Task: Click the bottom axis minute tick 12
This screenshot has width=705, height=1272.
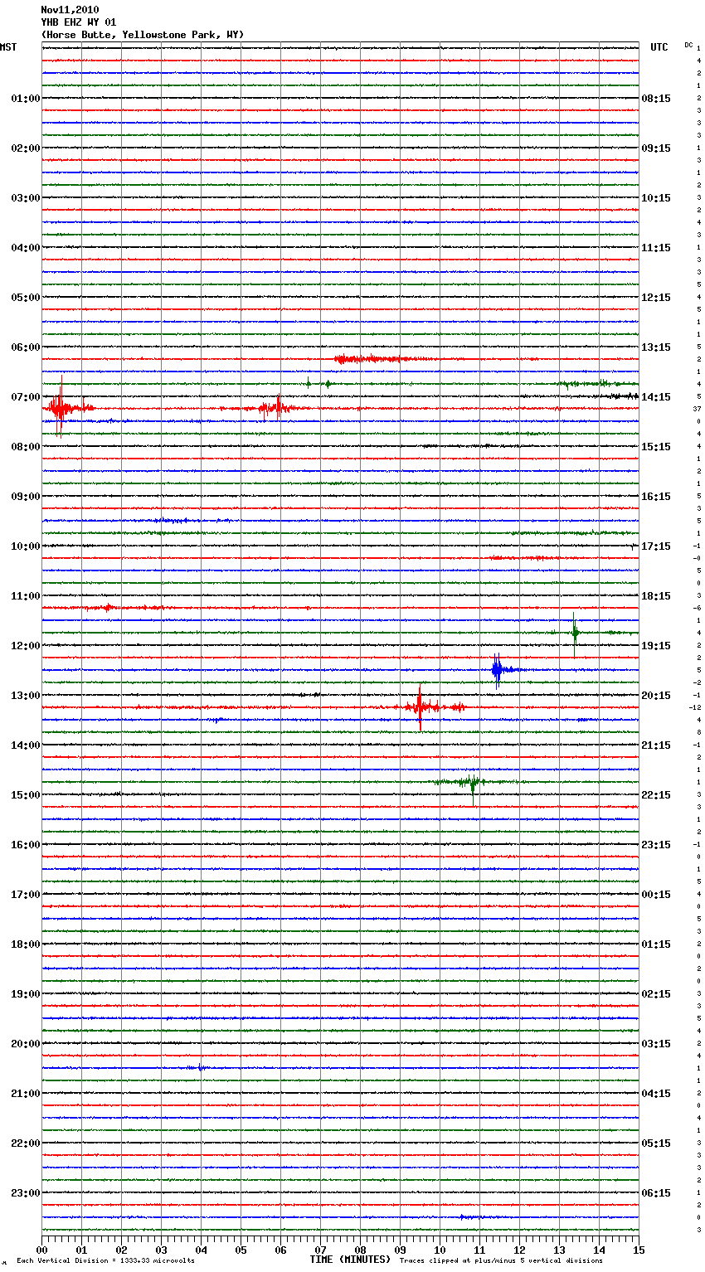Action: pos(519,1250)
